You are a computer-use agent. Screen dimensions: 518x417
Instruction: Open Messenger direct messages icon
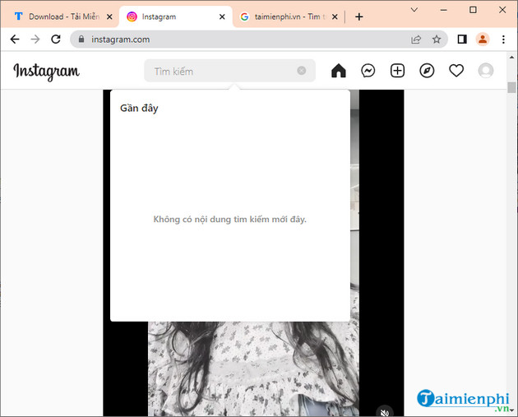tap(368, 71)
